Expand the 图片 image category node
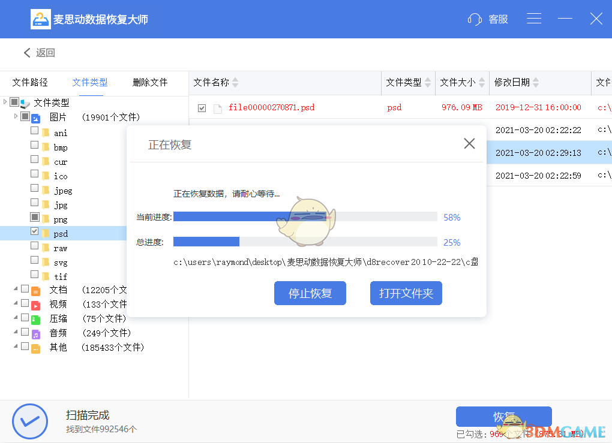Image resolution: width=612 pixels, height=443 pixels. click(x=15, y=117)
